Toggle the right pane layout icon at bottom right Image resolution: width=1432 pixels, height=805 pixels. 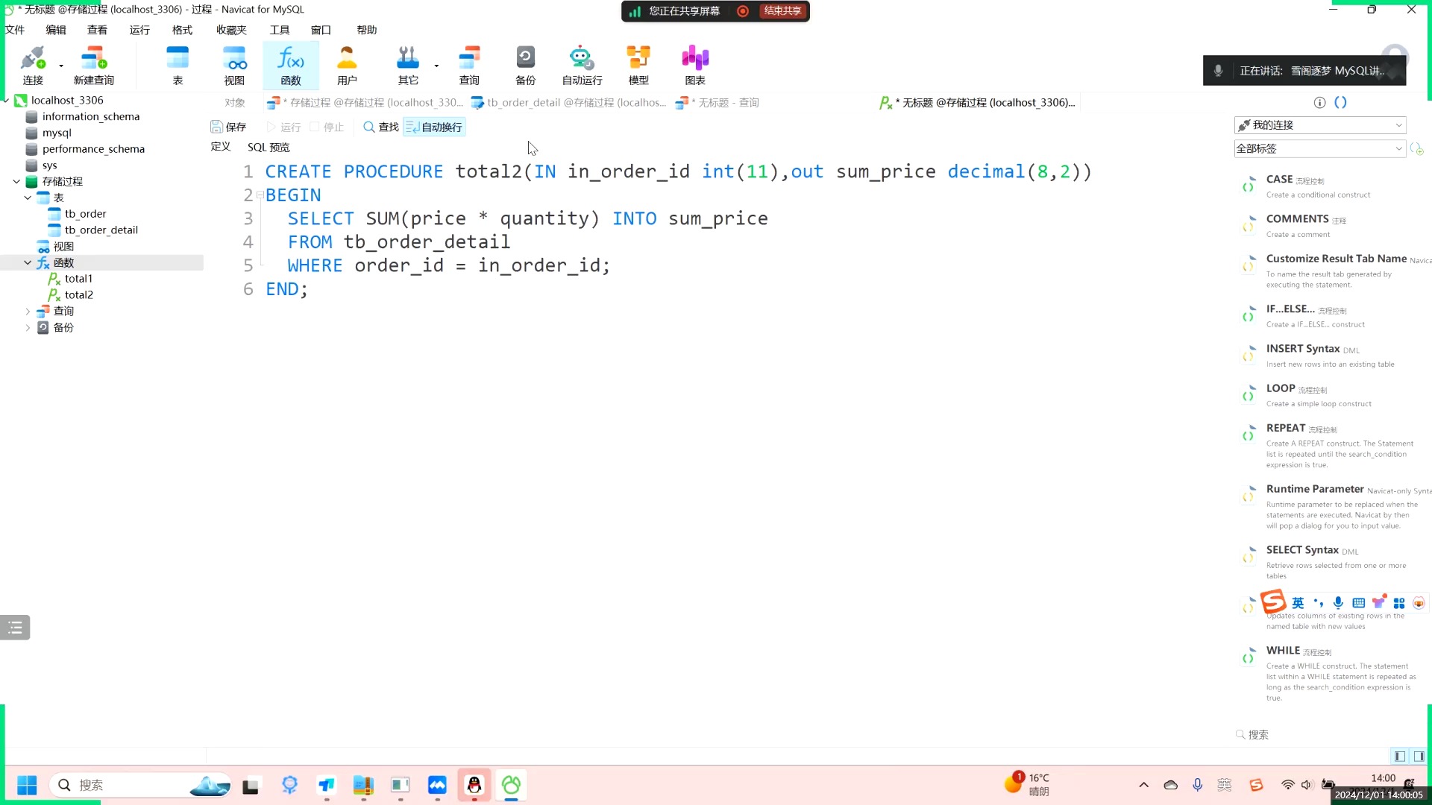pos(1419,756)
